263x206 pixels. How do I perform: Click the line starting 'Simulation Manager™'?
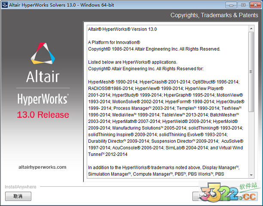click(156, 174)
